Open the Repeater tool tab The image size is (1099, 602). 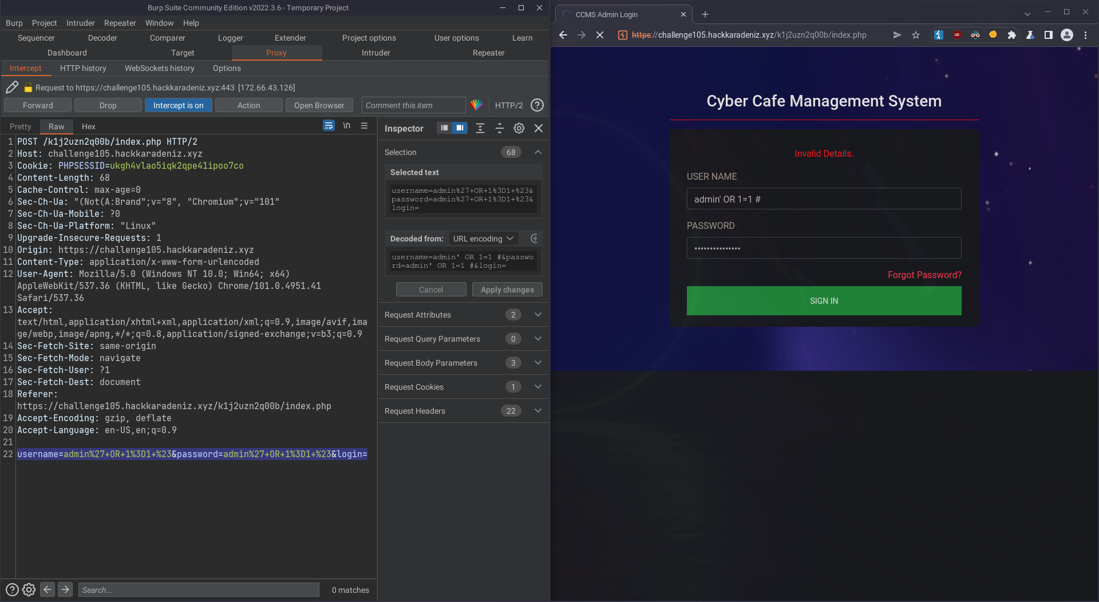point(488,53)
